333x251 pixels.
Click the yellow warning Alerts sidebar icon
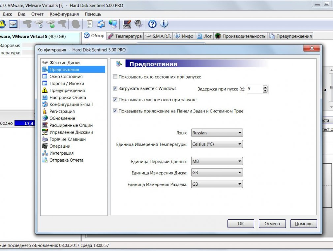click(45, 90)
